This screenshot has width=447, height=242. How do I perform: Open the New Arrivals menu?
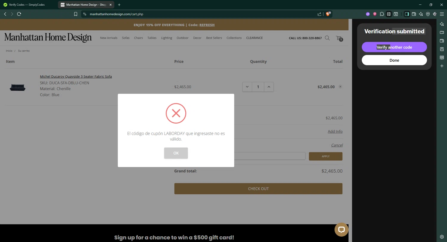tap(108, 38)
